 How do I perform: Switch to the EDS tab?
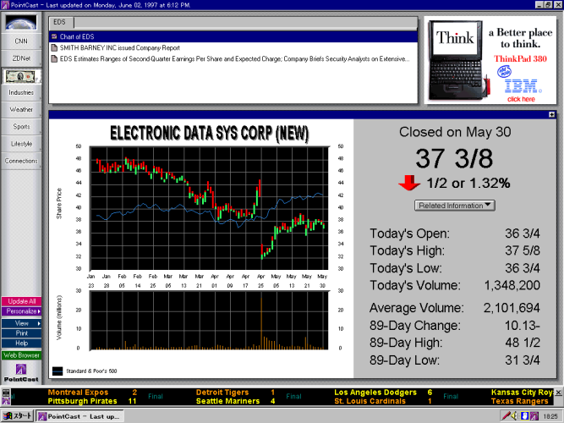pyautogui.click(x=59, y=20)
